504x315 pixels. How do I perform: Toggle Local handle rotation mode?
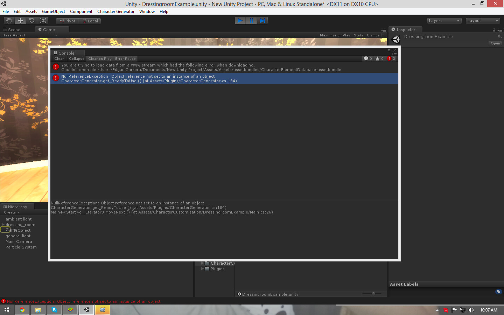[90, 21]
